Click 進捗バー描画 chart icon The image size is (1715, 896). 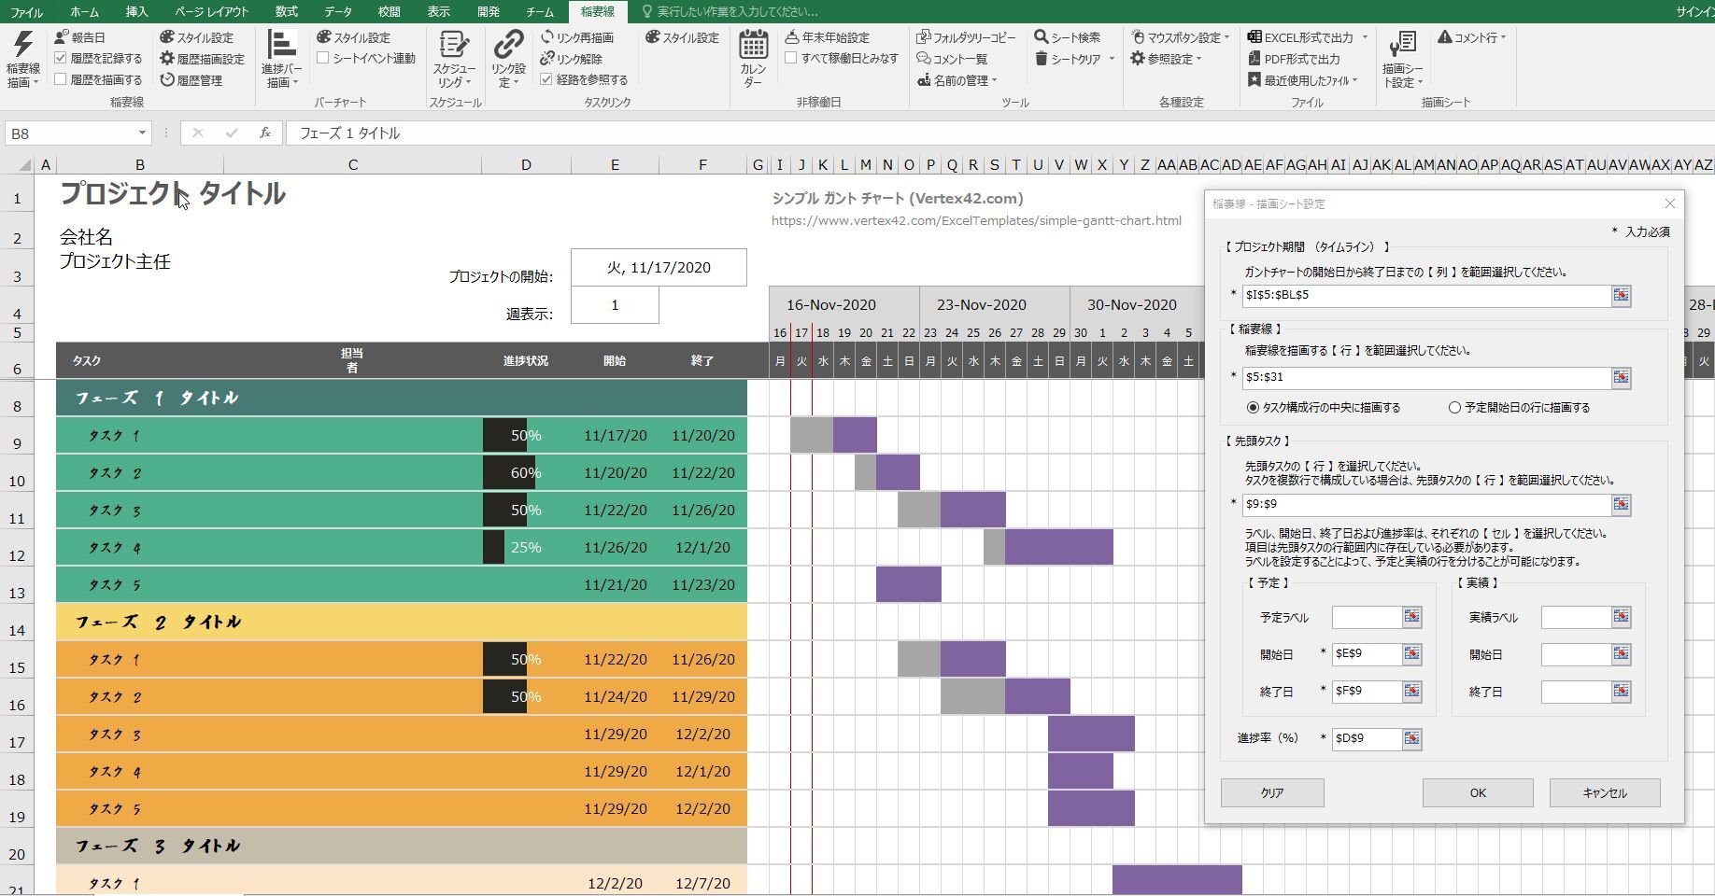click(281, 45)
